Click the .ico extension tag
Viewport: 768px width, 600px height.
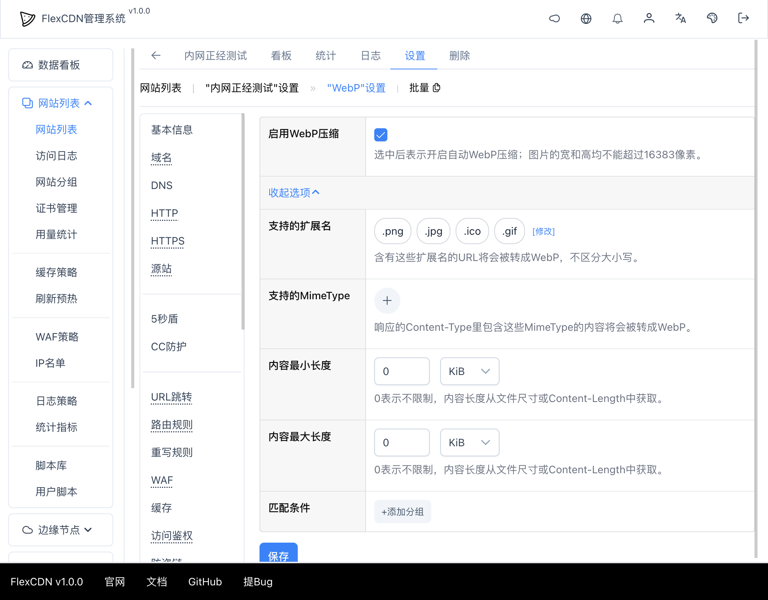click(x=472, y=231)
